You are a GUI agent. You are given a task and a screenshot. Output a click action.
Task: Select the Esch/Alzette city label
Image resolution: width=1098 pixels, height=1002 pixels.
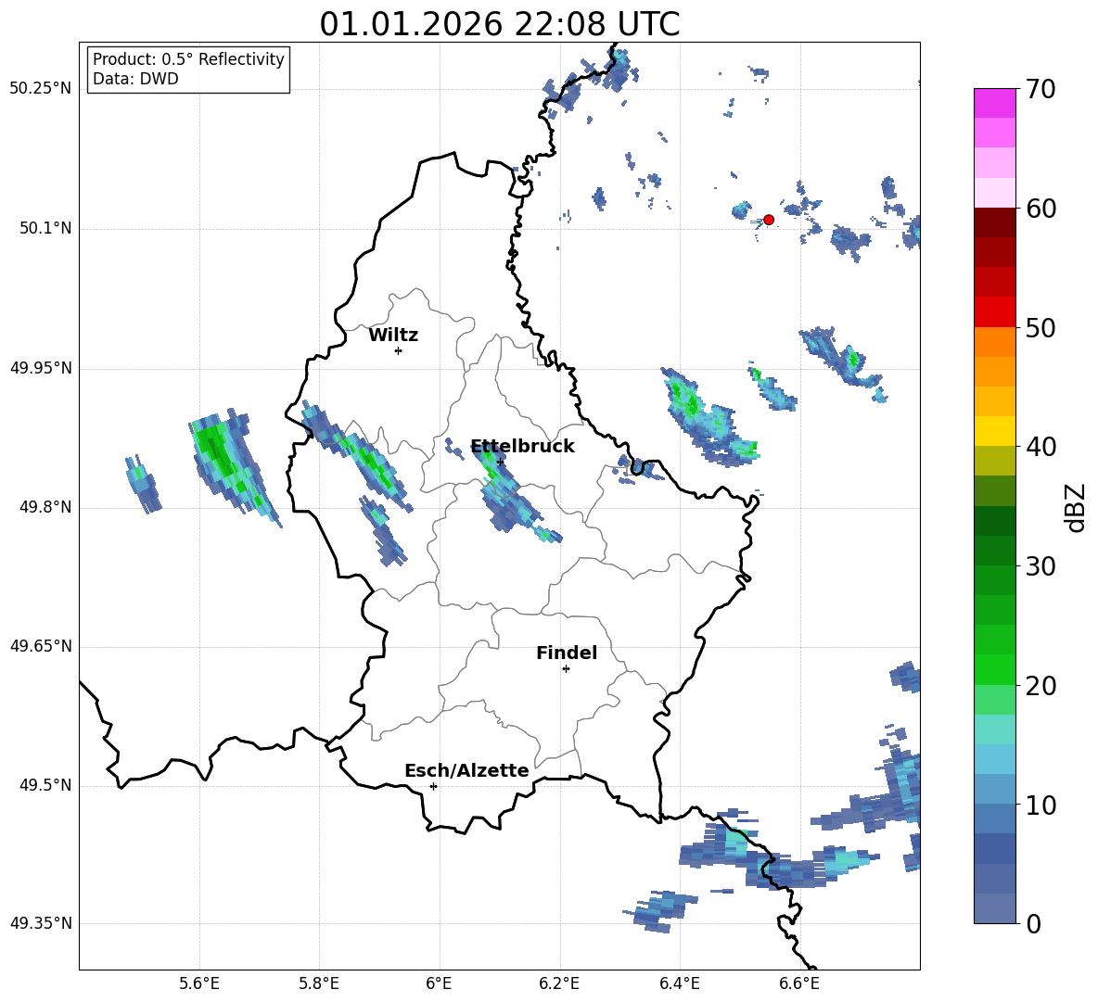466,770
